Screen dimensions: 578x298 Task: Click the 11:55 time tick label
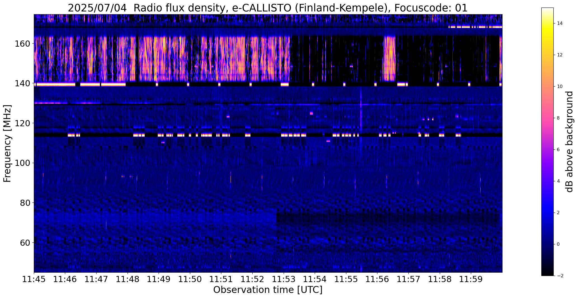click(x=346, y=279)
